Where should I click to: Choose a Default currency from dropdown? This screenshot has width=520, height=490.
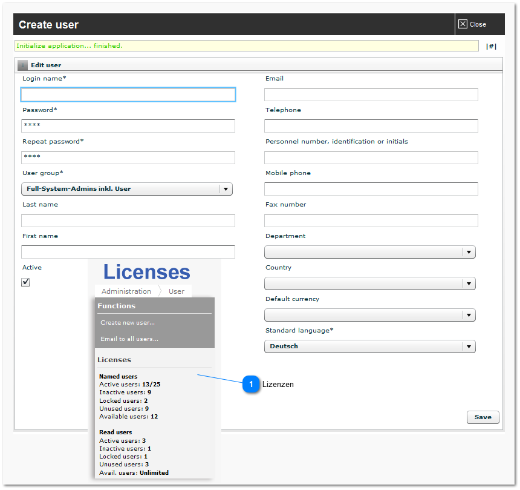(x=370, y=315)
